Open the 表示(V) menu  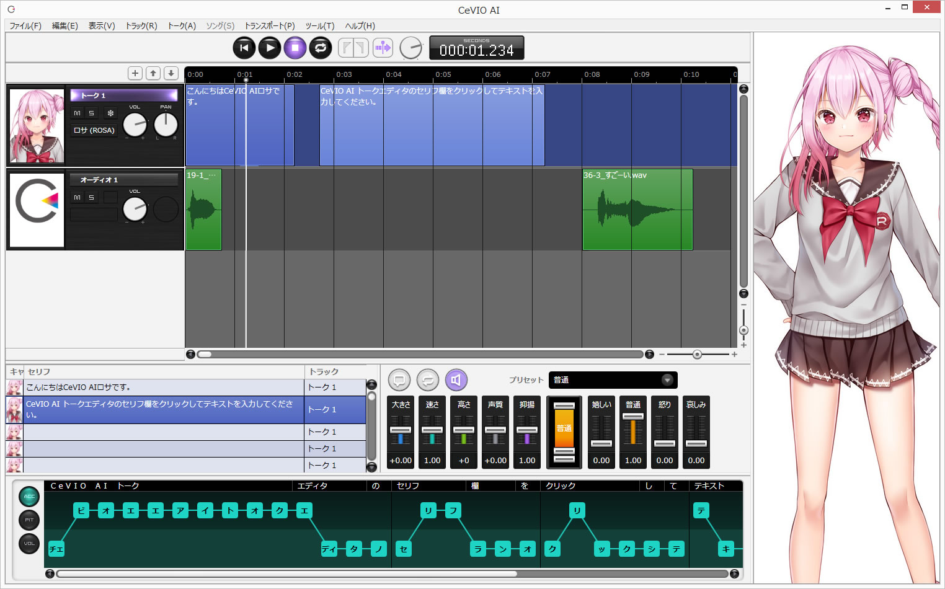click(102, 25)
